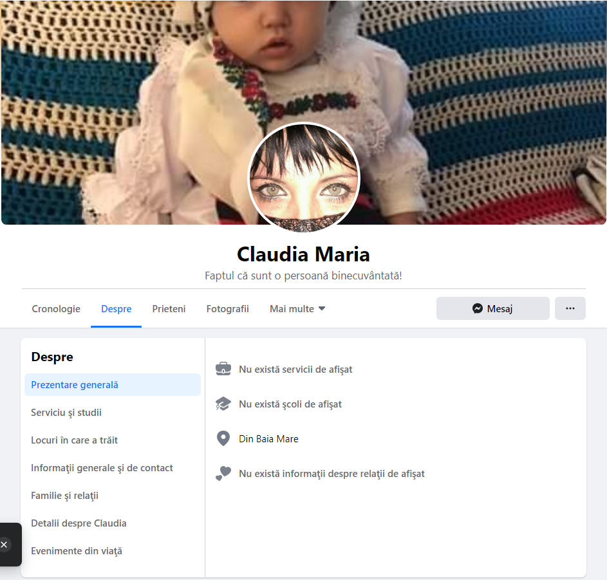
Task: Expand the Mai multe dropdown
Action: coord(297,309)
